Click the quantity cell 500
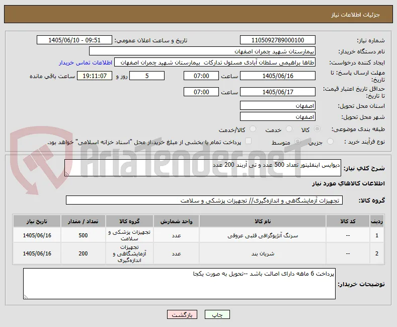Image resolution: width=397 pixels, height=327 pixels. pyautogui.click(x=83, y=235)
